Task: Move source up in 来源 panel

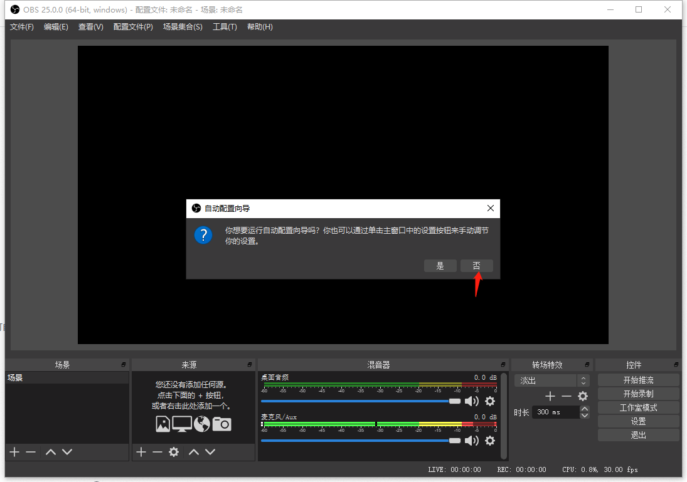Action: (194, 452)
